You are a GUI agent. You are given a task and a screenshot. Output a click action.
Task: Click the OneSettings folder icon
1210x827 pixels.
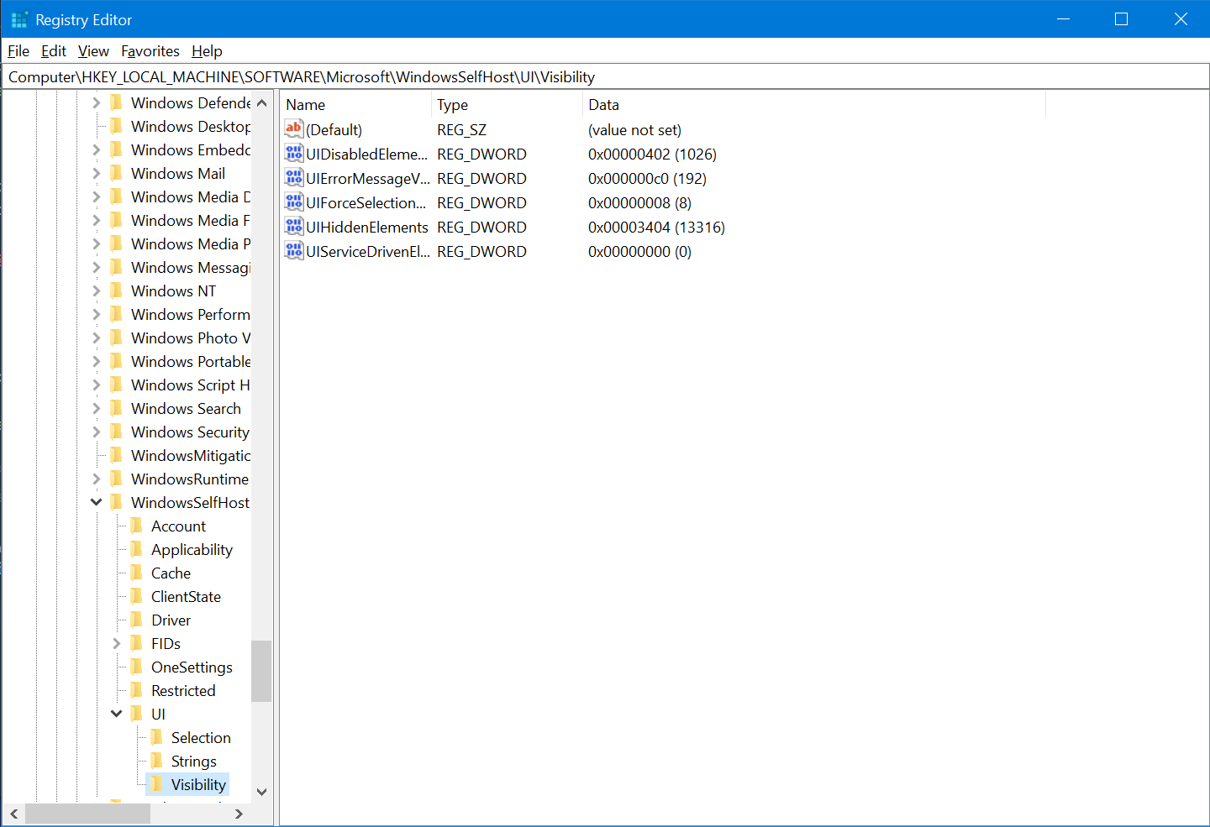(x=136, y=667)
